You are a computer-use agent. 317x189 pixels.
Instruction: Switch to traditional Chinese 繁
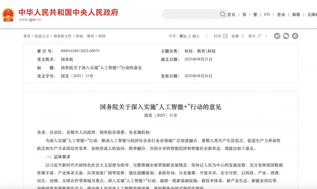pyautogui.click(x=255, y=15)
